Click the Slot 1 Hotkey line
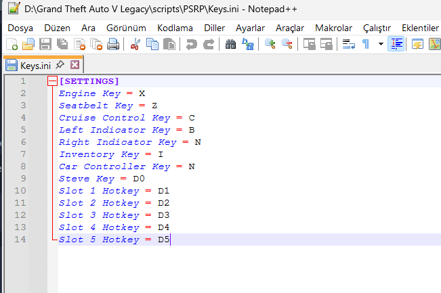This screenshot has height=293, width=441. pyautogui.click(x=114, y=191)
